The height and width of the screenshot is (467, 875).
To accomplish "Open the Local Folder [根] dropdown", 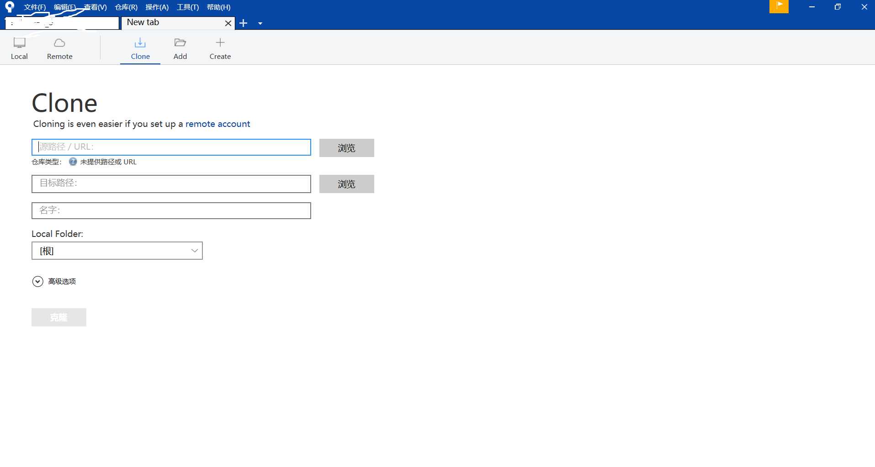I will point(117,251).
